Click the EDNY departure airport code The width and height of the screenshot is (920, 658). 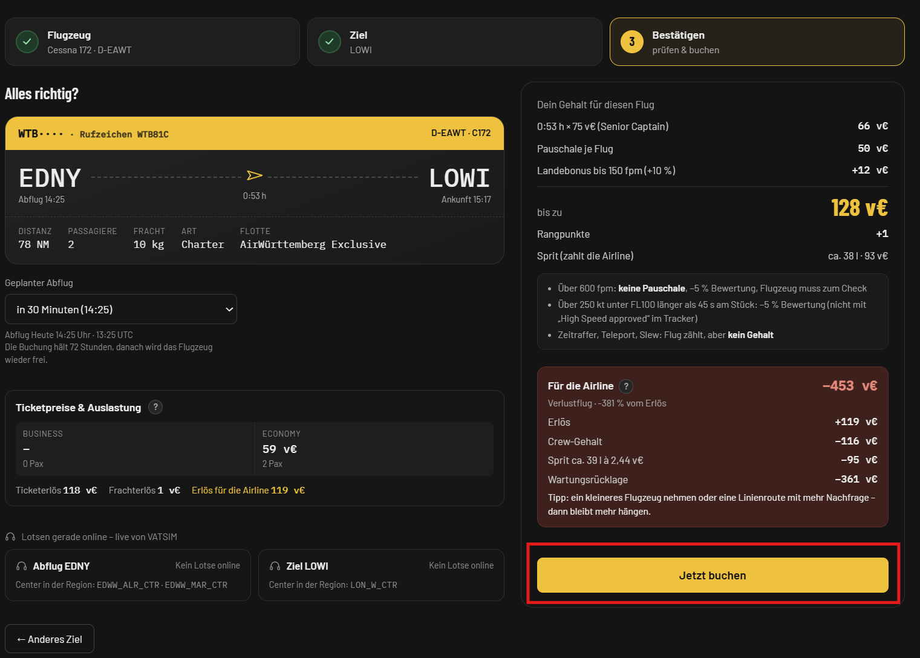pos(50,178)
